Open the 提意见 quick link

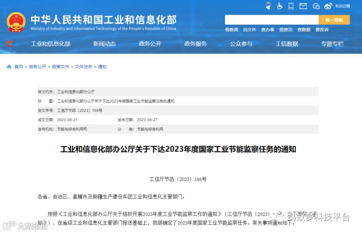click(286, 30)
